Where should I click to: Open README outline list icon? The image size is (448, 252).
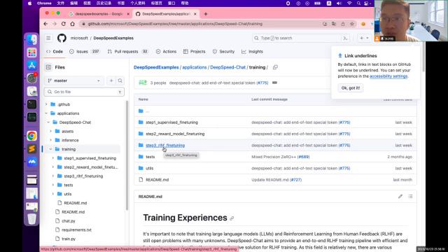410,197
